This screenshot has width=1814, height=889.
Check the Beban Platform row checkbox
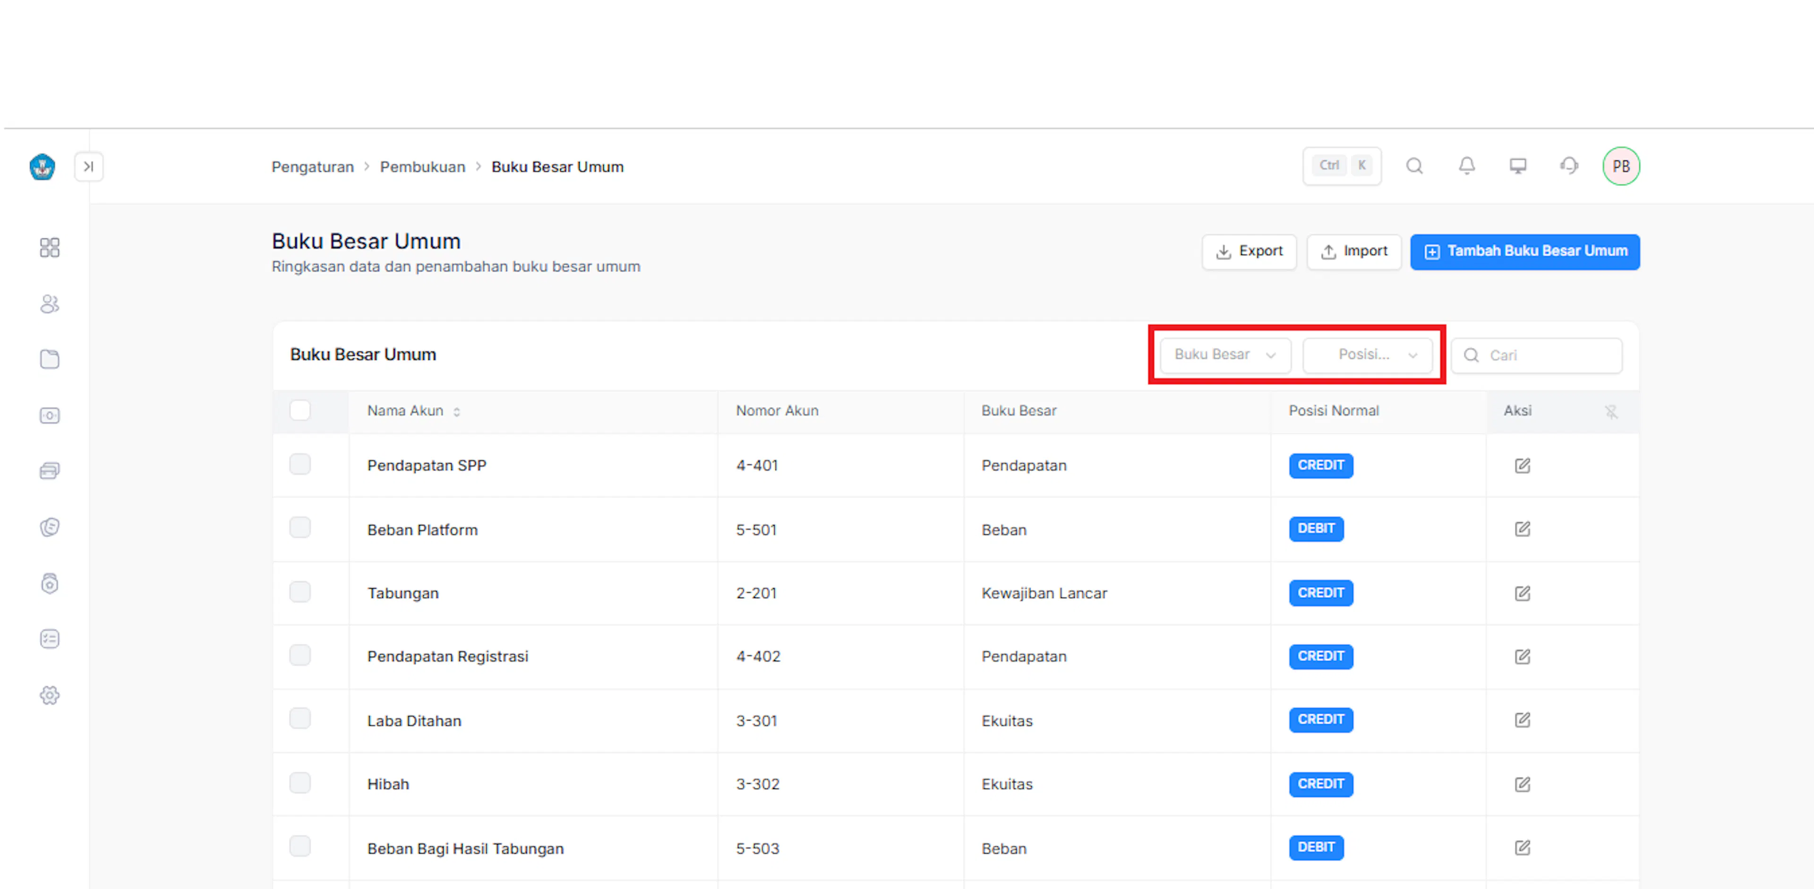point(300,527)
